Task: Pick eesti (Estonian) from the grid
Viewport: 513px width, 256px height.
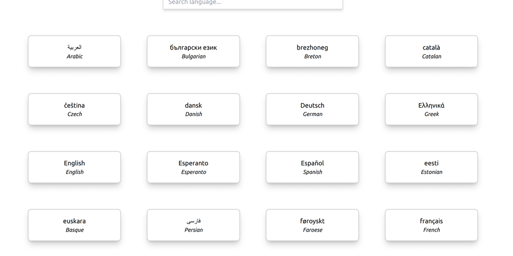Action: tap(431, 167)
